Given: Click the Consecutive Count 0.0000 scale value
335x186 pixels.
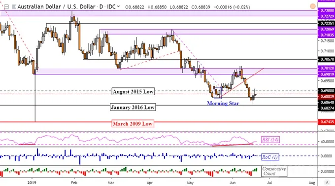Looking at the screenshot, I should click(327, 171).
